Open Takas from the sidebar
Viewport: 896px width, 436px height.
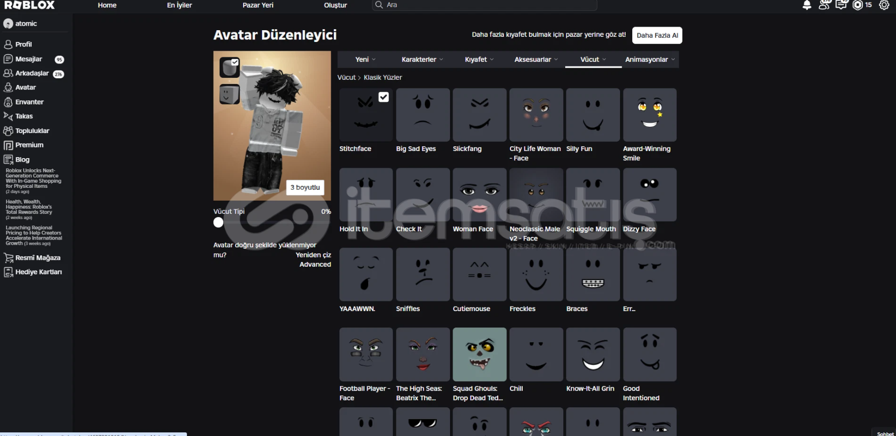(x=24, y=116)
